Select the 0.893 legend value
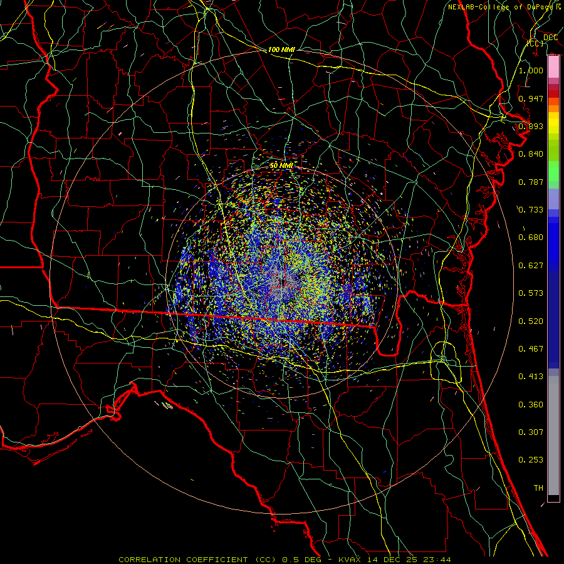Image resolution: width=564 pixels, height=564 pixels. 531,126
